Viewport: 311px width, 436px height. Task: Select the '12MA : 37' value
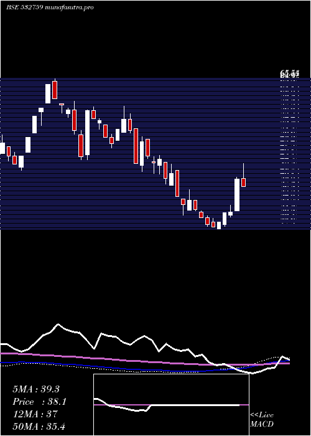35,414
